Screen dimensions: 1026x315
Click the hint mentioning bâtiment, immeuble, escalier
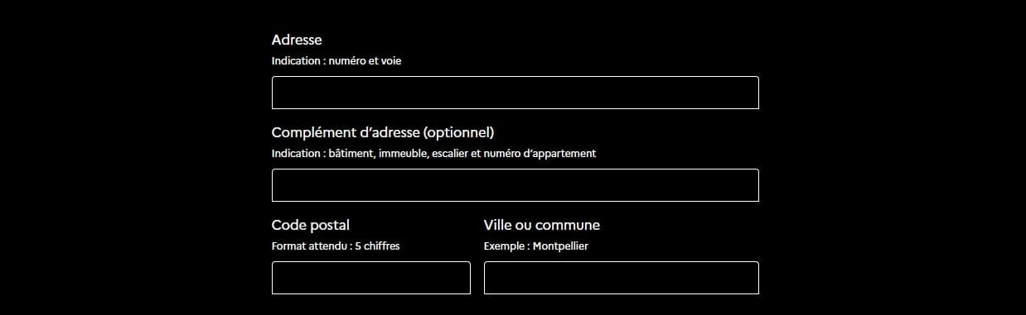click(433, 154)
